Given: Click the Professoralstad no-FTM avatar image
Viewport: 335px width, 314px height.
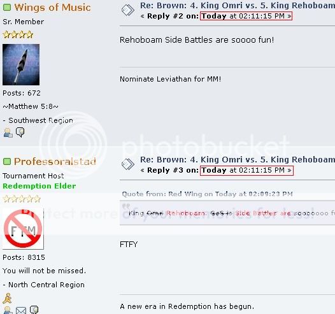Looking at the screenshot, I should [23, 229].
